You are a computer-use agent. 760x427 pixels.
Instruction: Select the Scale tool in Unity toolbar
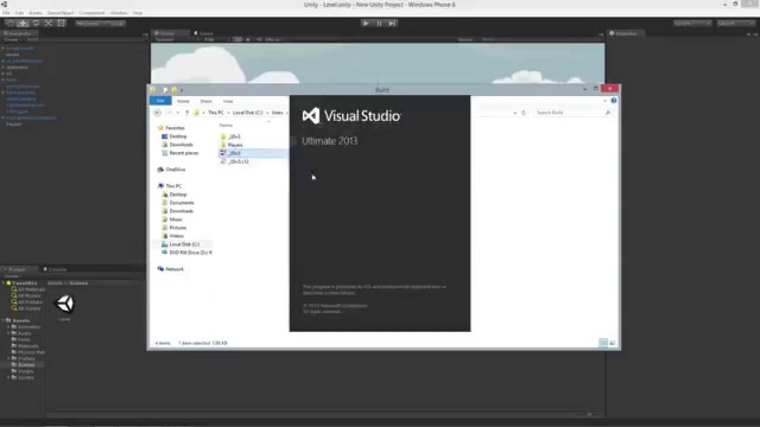(48, 23)
